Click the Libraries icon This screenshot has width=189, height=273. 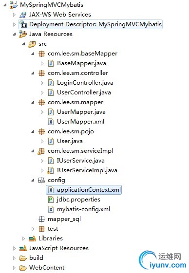pos(32,238)
